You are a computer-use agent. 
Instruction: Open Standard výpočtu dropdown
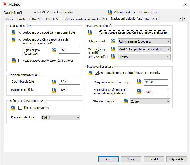coord(150,102)
